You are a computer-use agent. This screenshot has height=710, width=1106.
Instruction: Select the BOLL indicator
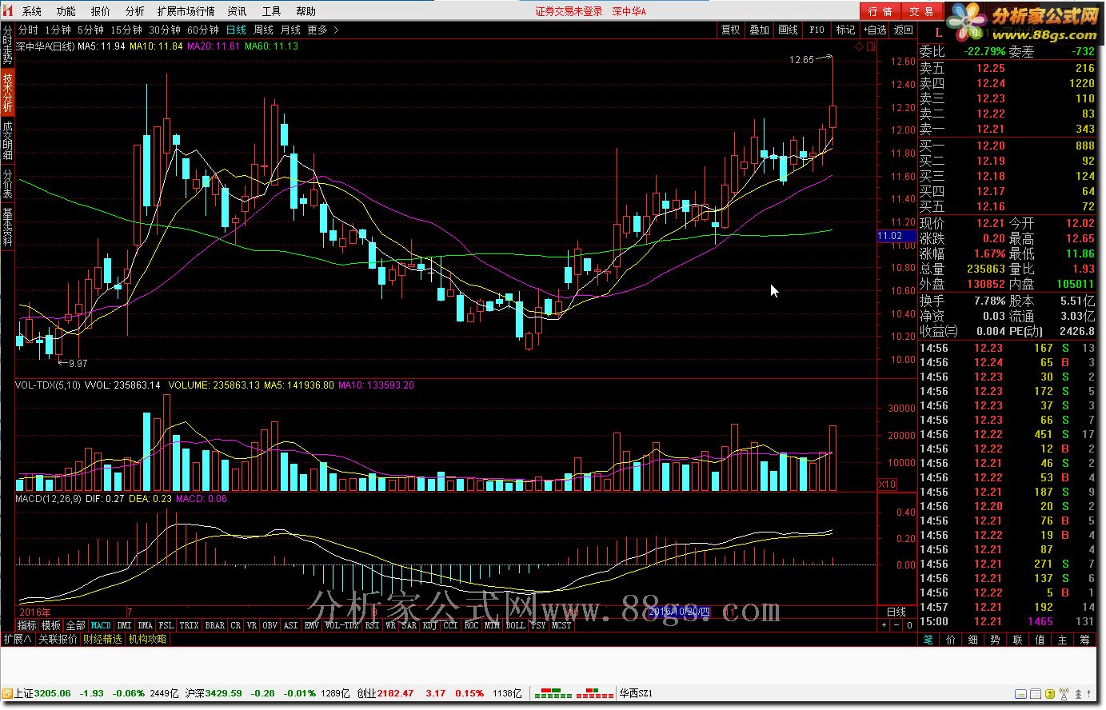pyautogui.click(x=515, y=625)
